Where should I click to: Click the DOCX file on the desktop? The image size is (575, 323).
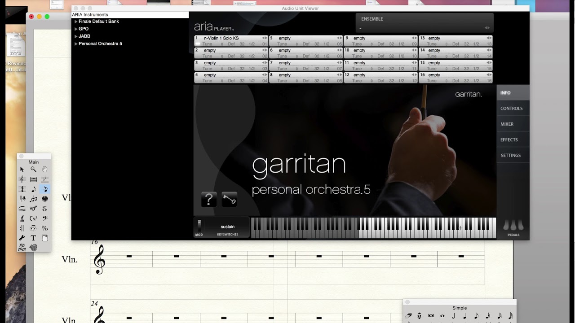[16, 45]
